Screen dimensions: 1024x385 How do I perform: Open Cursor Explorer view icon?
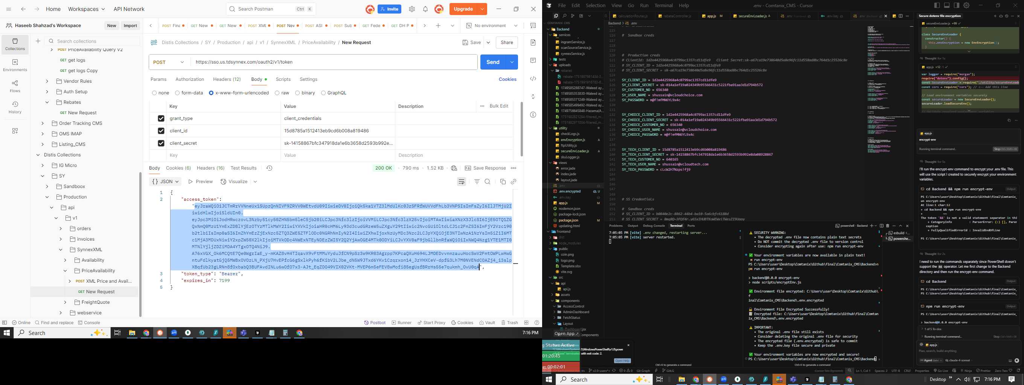click(x=556, y=16)
